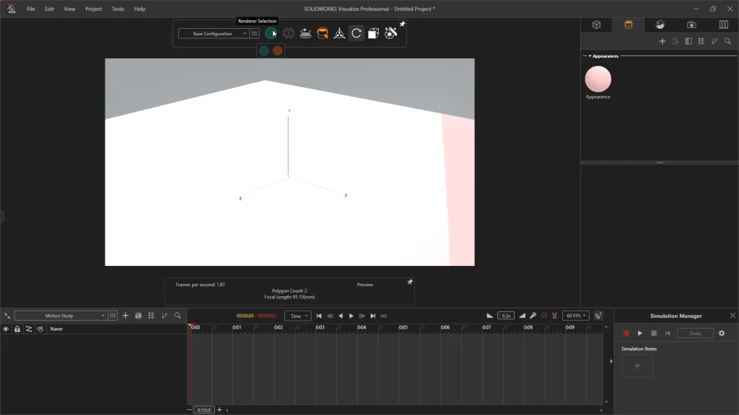
Task: Toggle the eye visibility column icon
Action: (x=6, y=329)
